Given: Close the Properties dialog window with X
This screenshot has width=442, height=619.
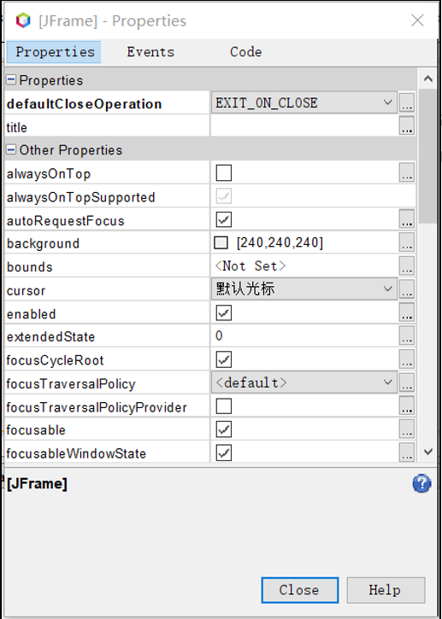Looking at the screenshot, I should (417, 20).
